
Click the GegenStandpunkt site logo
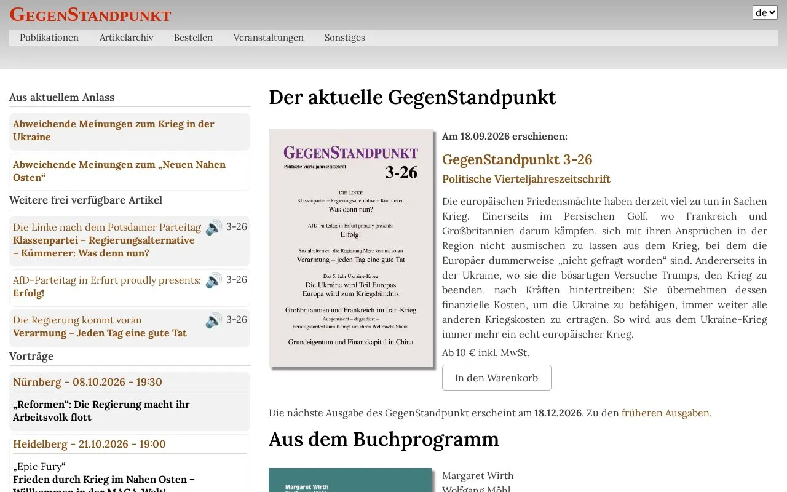(x=90, y=14)
